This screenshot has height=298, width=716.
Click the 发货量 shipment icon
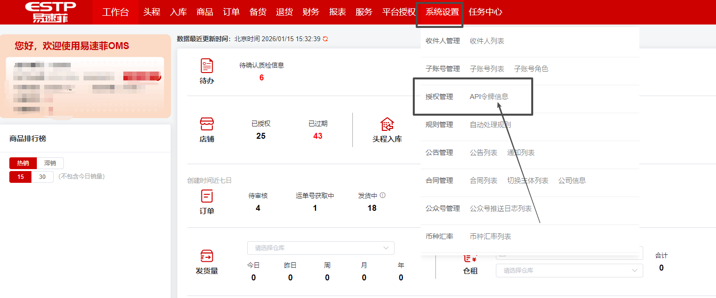pyautogui.click(x=207, y=257)
